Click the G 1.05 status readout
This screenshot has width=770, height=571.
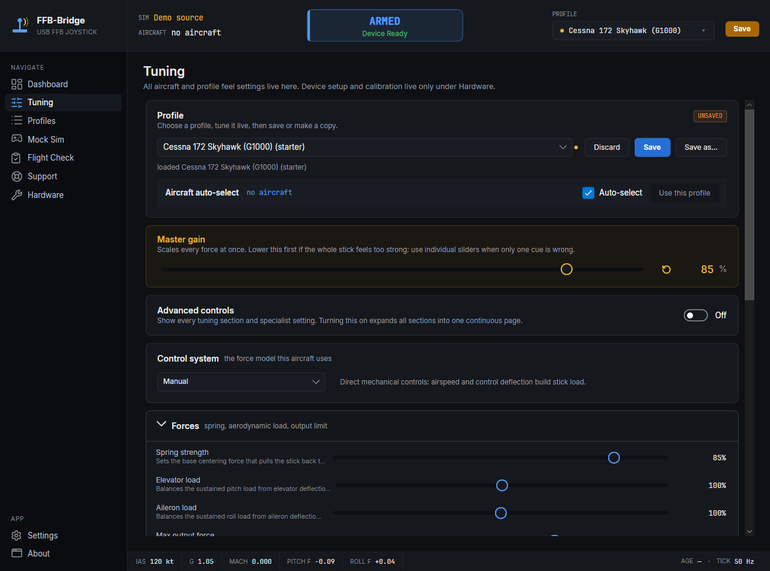[x=202, y=561]
